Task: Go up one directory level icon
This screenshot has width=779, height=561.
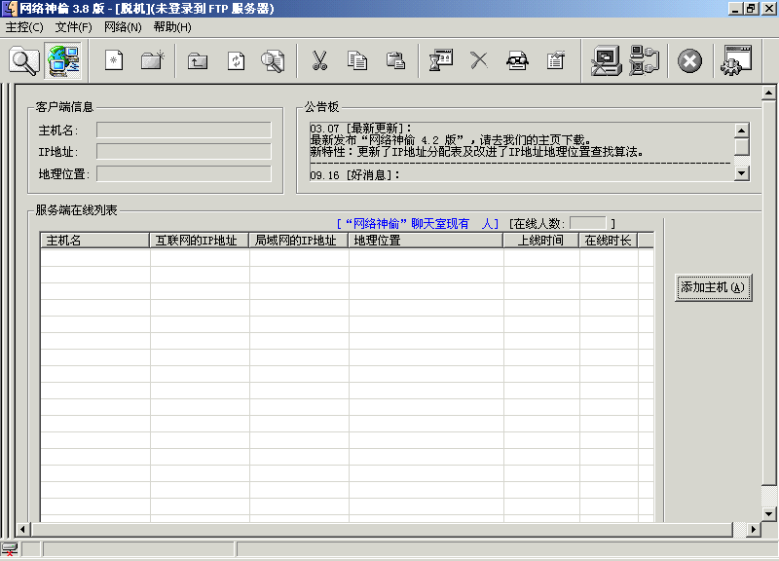Action: (x=196, y=60)
